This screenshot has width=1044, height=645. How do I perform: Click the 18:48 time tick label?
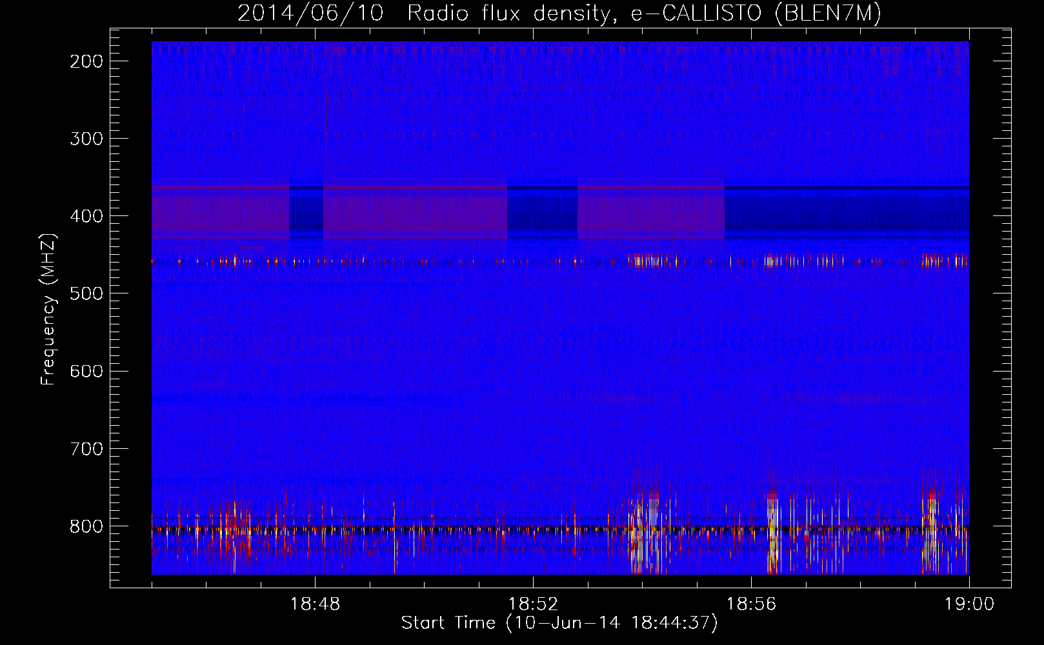[315, 604]
